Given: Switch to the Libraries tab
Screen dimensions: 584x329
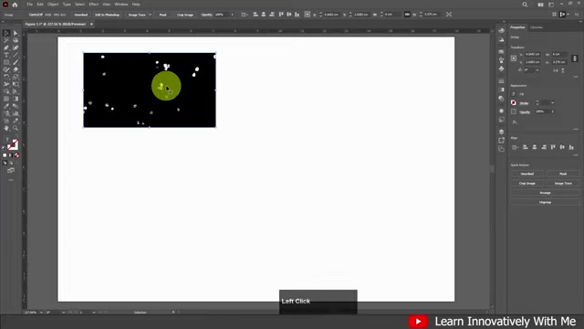Looking at the screenshot, I should (537, 27).
